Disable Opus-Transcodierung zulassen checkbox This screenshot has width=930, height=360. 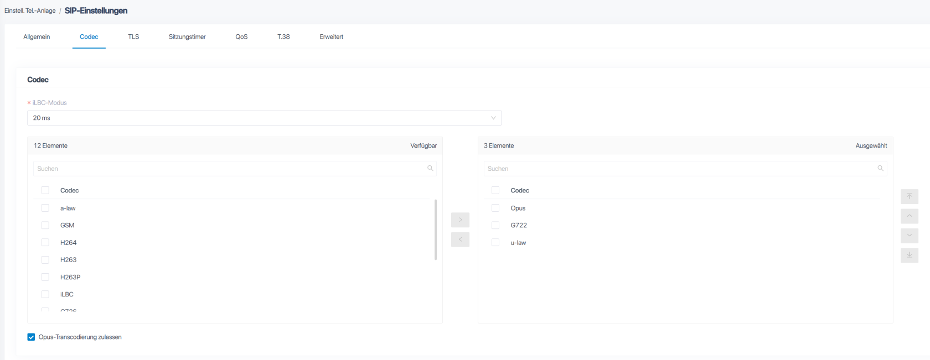32,337
